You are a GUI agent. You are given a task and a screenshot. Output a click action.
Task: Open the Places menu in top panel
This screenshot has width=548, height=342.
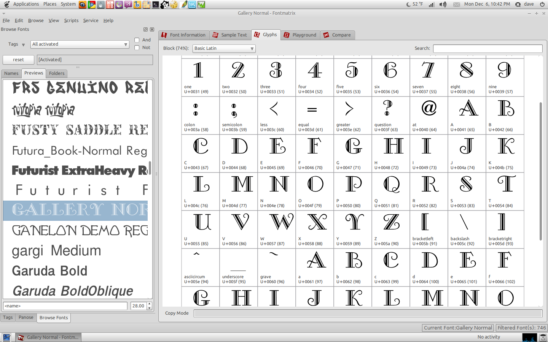coord(50,4)
